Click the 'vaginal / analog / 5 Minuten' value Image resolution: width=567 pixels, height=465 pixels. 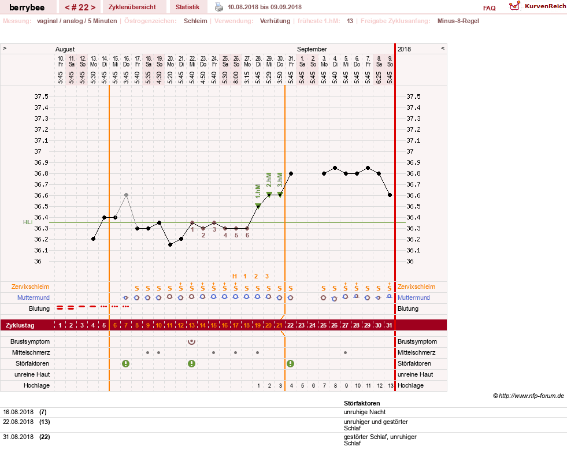[77, 21]
